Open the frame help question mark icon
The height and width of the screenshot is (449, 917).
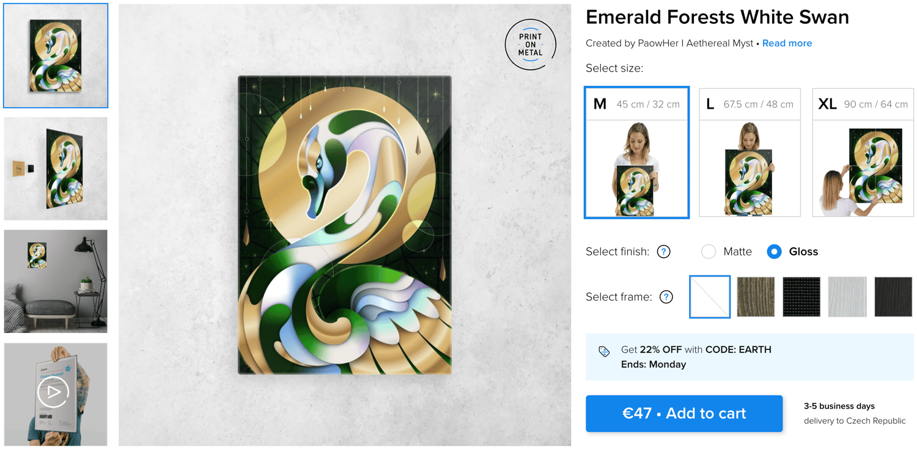666,297
